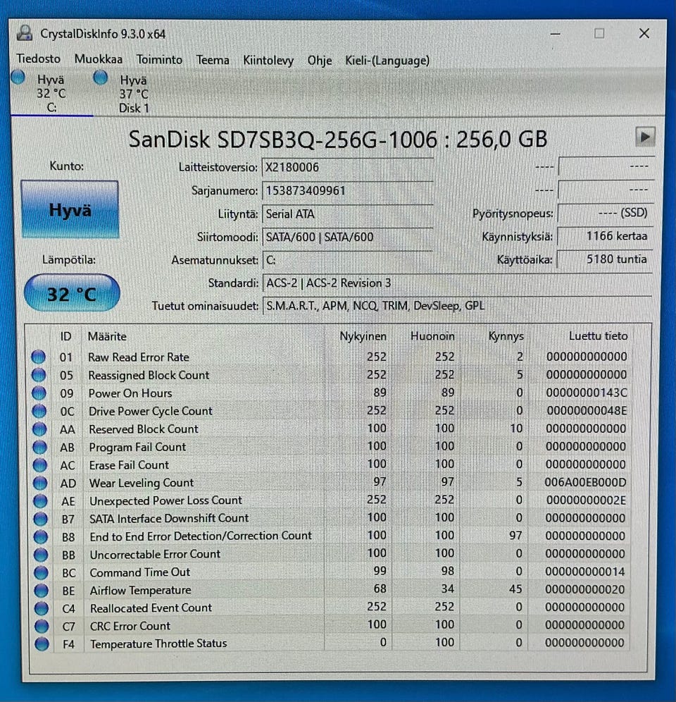Click the ID column header
Viewport: 676px width, 702px height.
[65, 336]
